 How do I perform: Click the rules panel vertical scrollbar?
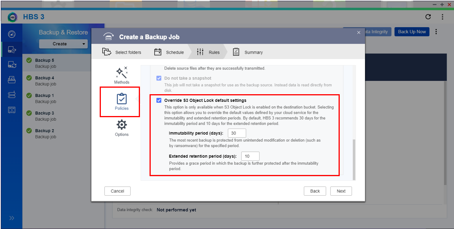pyautogui.click(x=354, y=159)
